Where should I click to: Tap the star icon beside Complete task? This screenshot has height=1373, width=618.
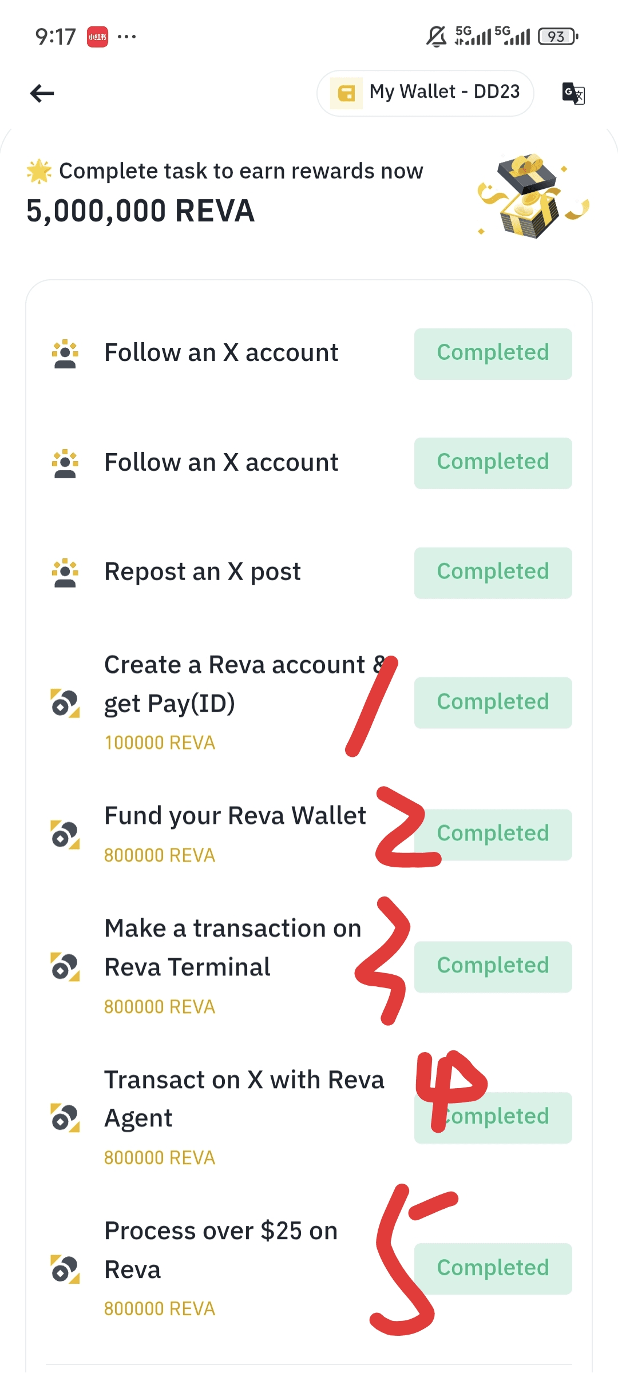coord(39,172)
